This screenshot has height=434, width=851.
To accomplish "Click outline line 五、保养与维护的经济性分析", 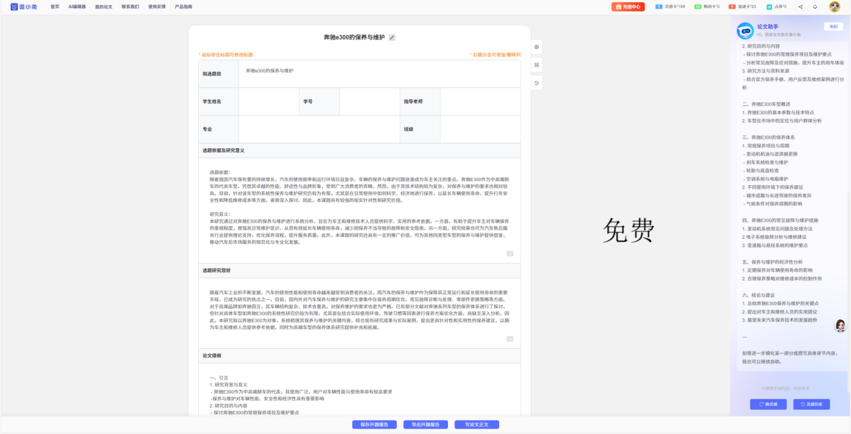I will click(772, 262).
